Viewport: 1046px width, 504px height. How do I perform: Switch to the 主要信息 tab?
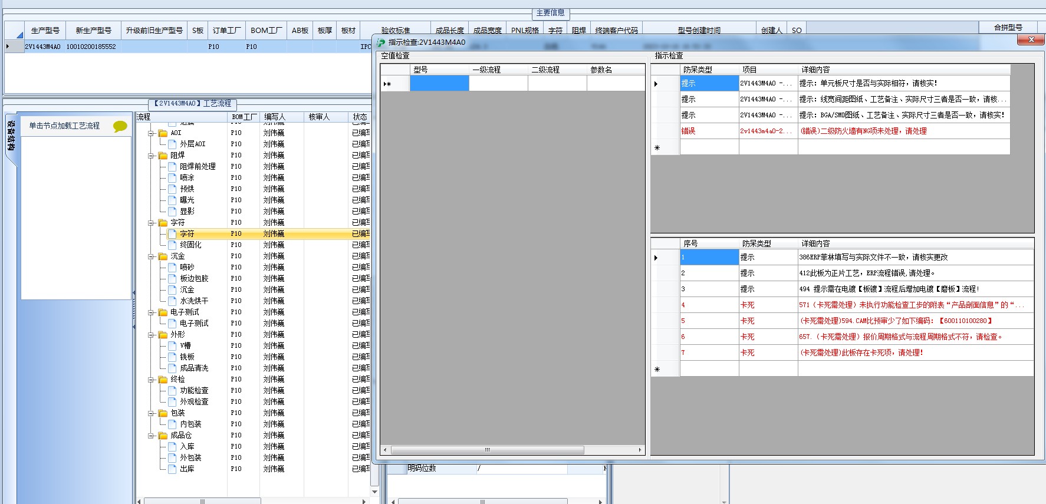click(551, 13)
